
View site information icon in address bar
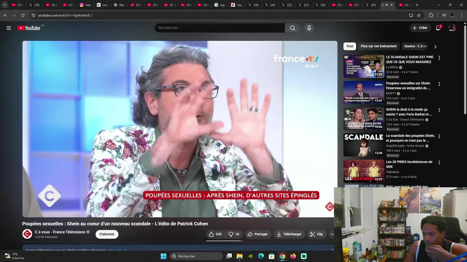click(x=33, y=15)
